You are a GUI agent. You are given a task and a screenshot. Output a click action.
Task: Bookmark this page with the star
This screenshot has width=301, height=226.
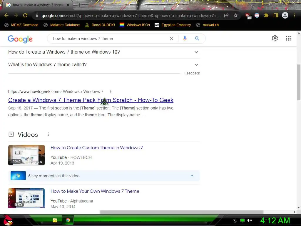(236, 15)
